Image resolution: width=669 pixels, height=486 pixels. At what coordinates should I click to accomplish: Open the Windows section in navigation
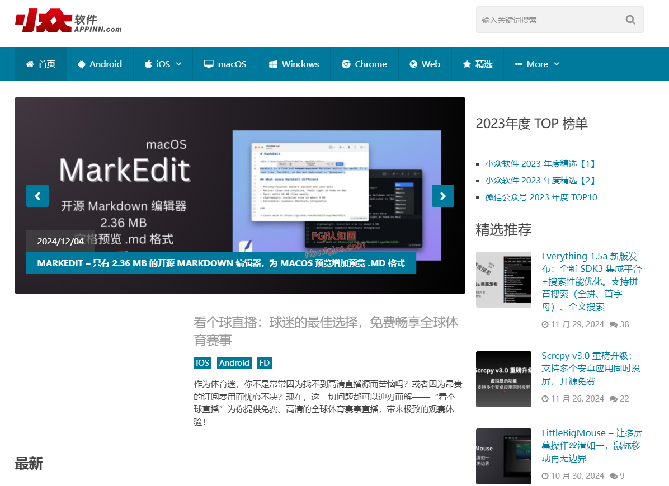[294, 64]
